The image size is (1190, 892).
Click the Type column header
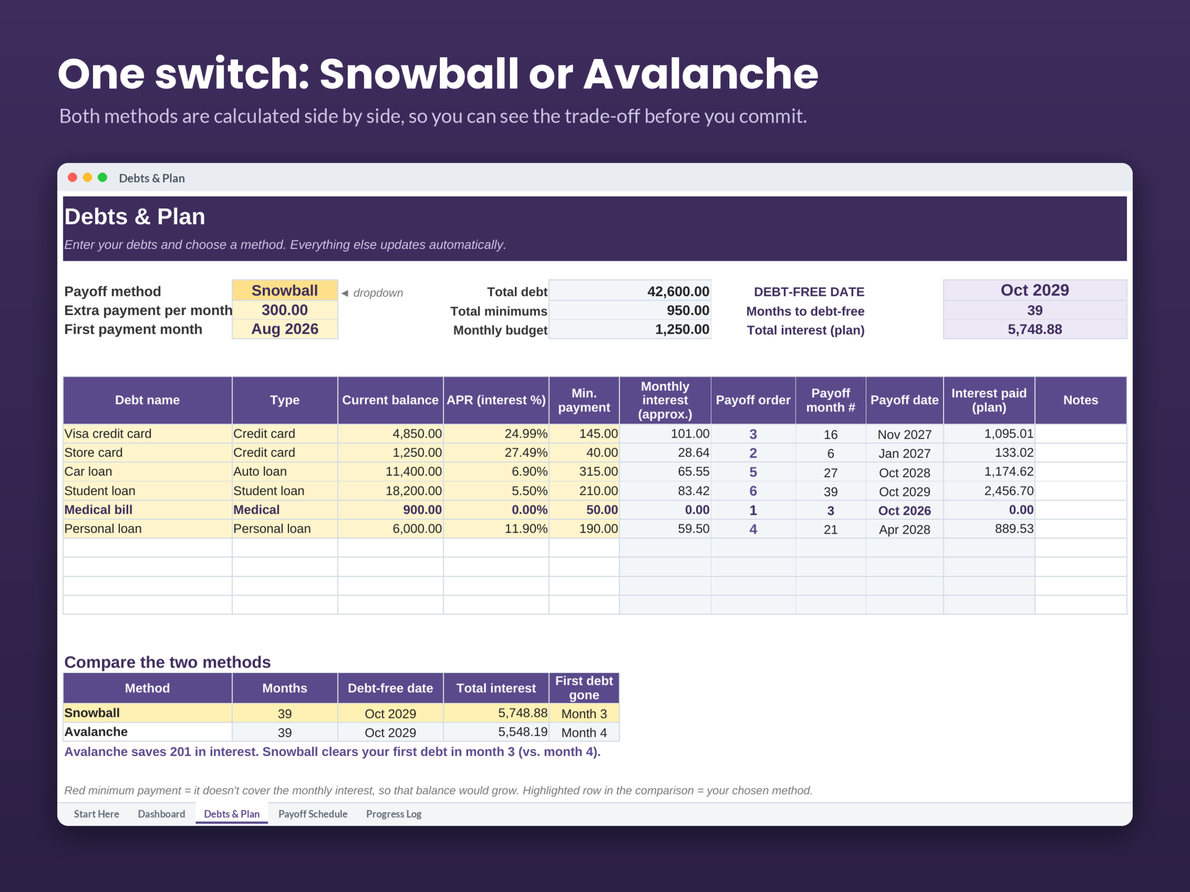click(284, 400)
